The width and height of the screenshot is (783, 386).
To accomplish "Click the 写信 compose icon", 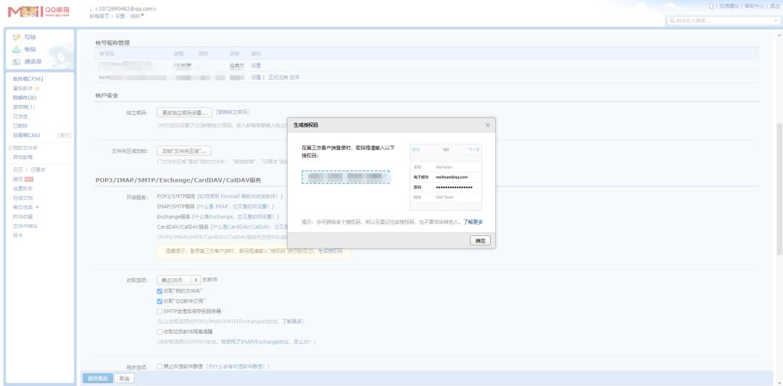I will point(17,38).
